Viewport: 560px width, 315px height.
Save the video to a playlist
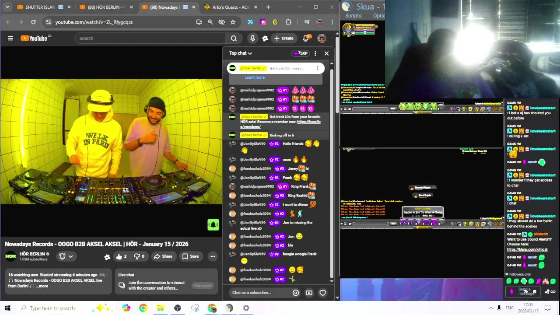click(190, 256)
